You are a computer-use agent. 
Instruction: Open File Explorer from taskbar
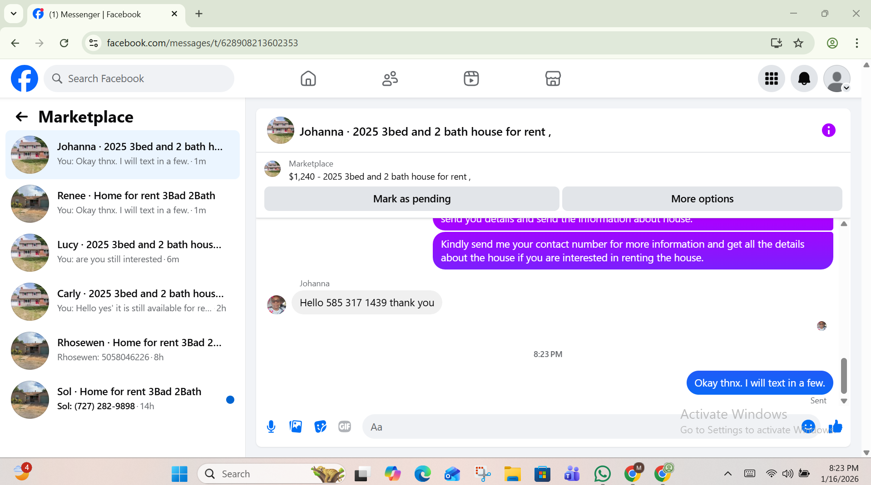(x=512, y=474)
